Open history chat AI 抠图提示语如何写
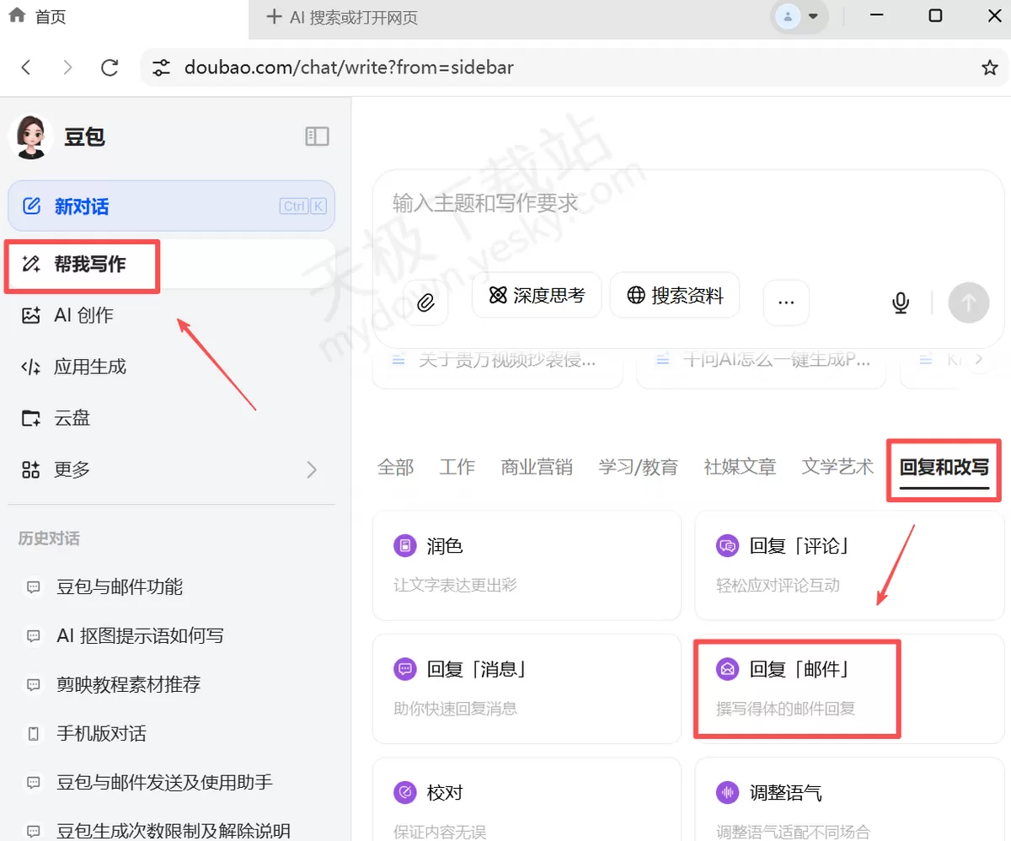 coord(172,636)
